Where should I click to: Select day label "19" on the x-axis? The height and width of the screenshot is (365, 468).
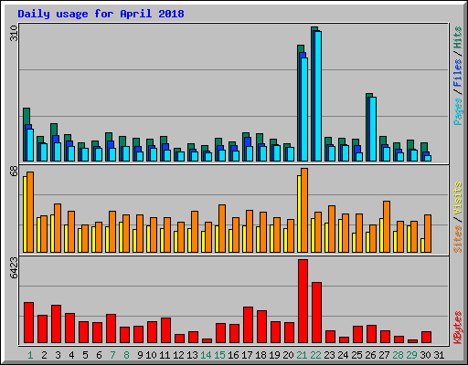click(x=274, y=355)
